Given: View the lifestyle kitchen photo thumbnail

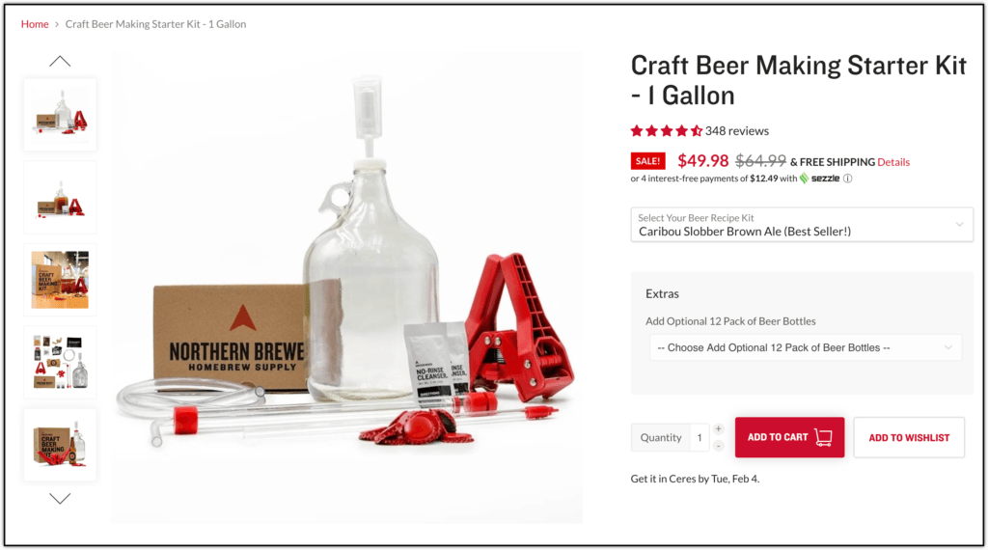Looking at the screenshot, I should 60,280.
